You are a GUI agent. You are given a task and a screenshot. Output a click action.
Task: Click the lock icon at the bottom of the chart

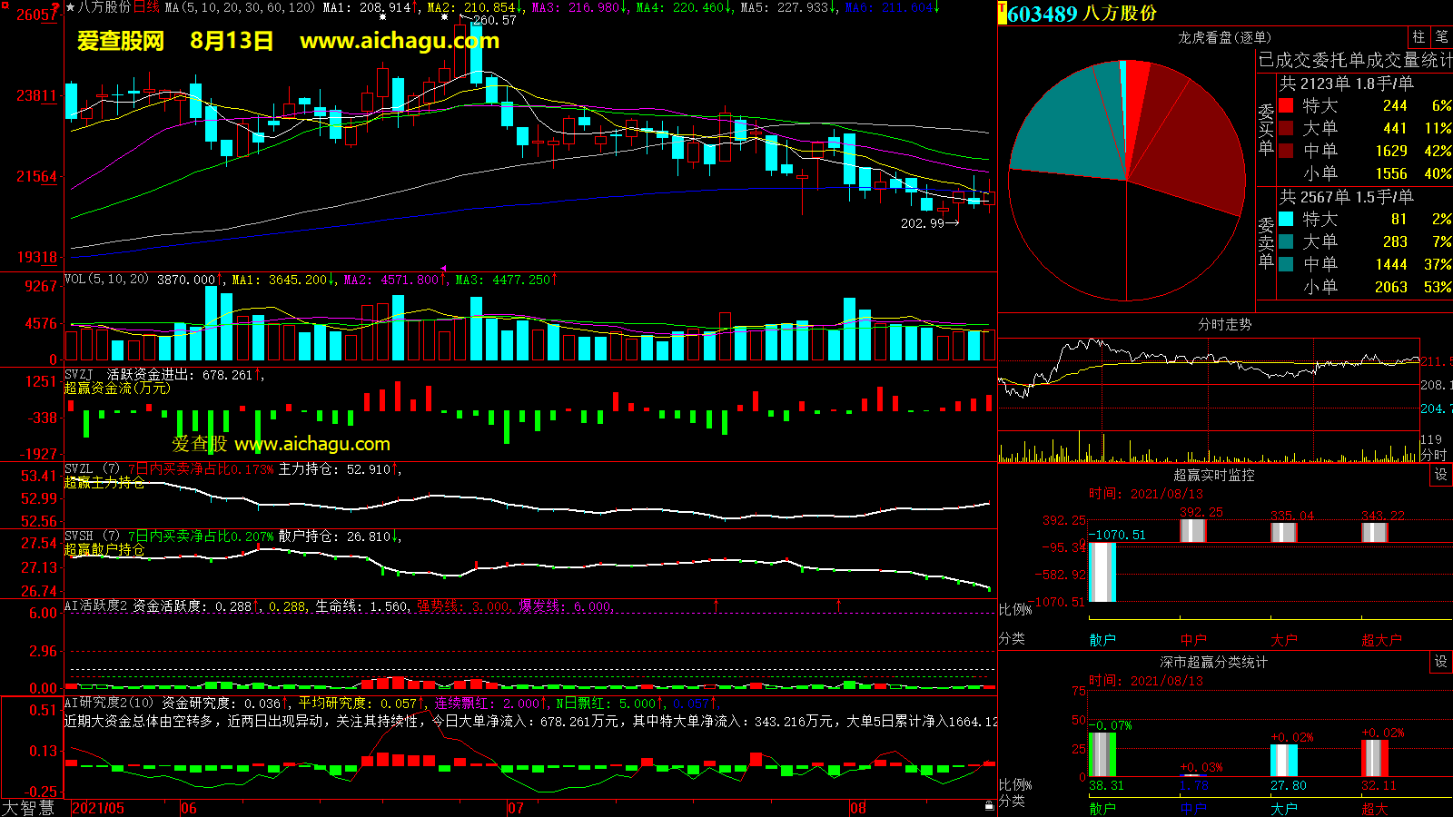989,806
